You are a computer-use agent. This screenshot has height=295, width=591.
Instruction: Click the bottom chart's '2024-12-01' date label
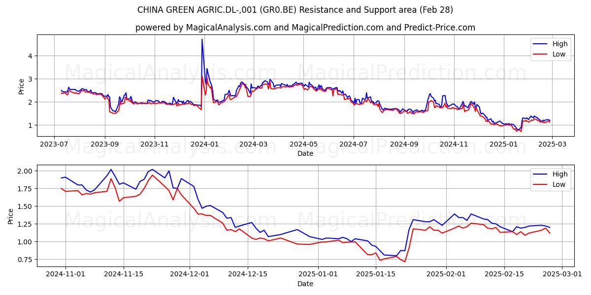[x=190, y=274]
